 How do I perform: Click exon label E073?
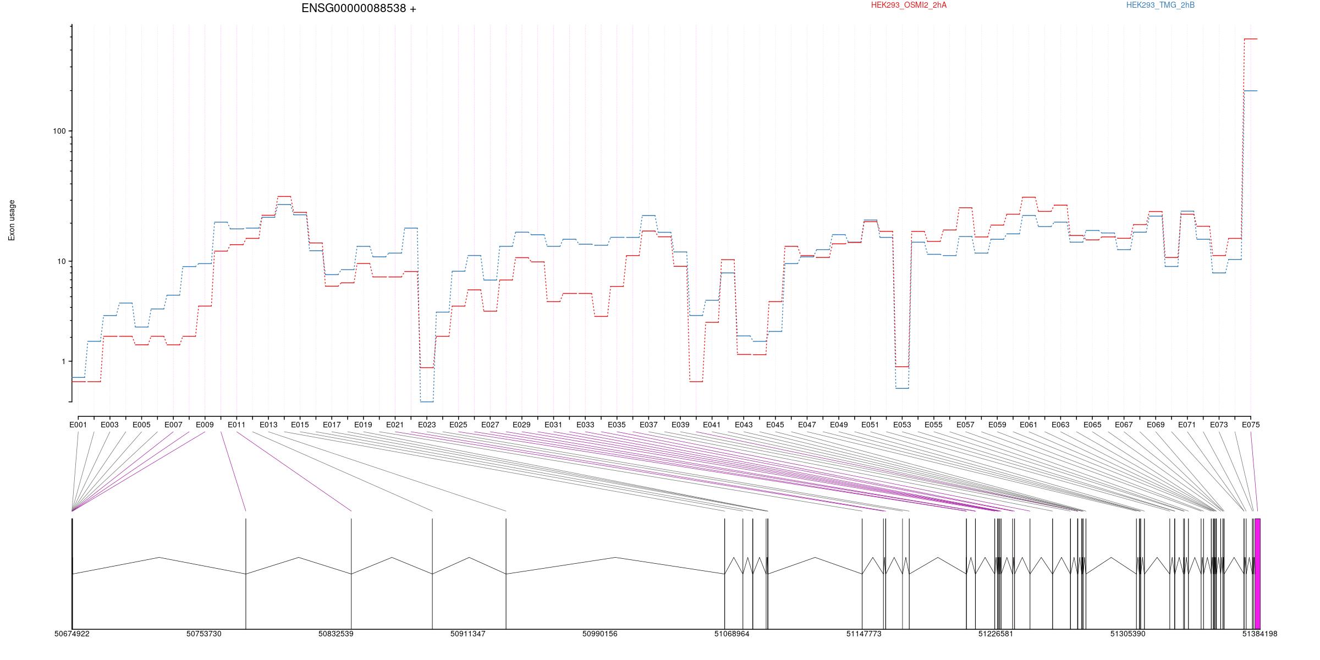(1219, 425)
